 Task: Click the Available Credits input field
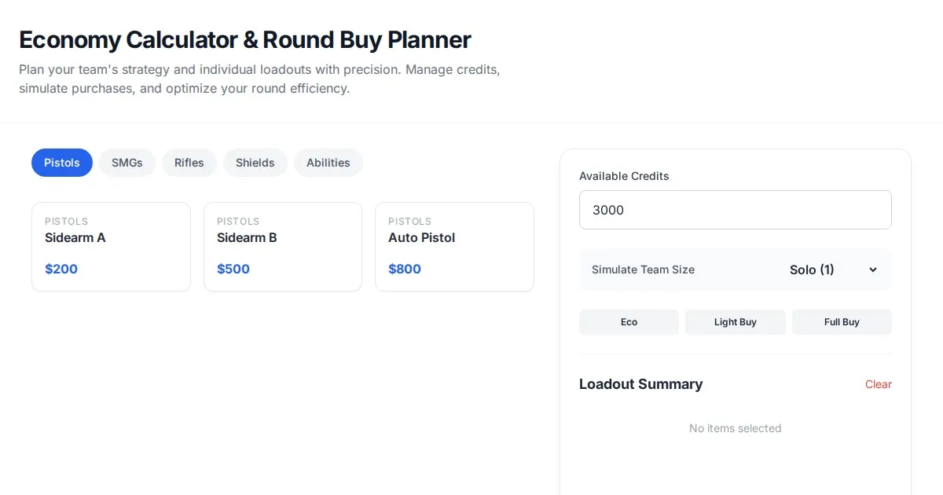pos(735,210)
